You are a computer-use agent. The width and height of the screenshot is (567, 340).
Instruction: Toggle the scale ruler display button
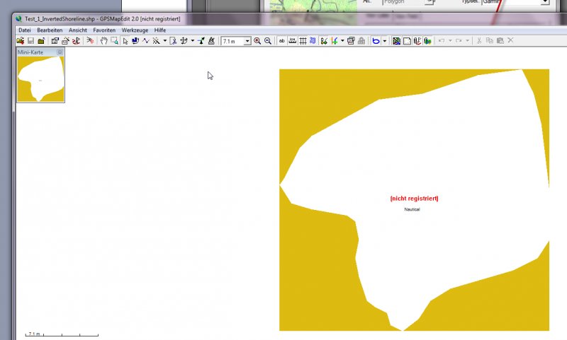tap(292, 41)
